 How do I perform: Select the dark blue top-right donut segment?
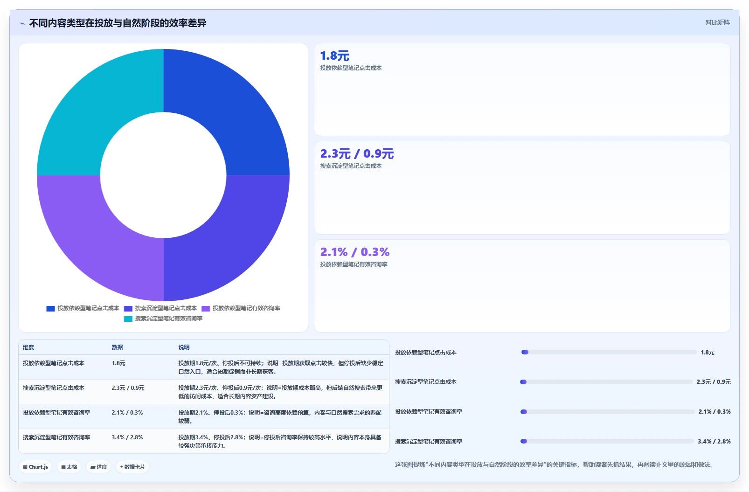233,105
